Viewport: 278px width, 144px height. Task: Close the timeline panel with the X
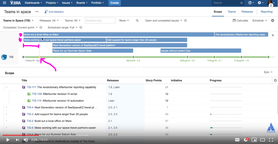pyautogui.click(x=273, y=35)
